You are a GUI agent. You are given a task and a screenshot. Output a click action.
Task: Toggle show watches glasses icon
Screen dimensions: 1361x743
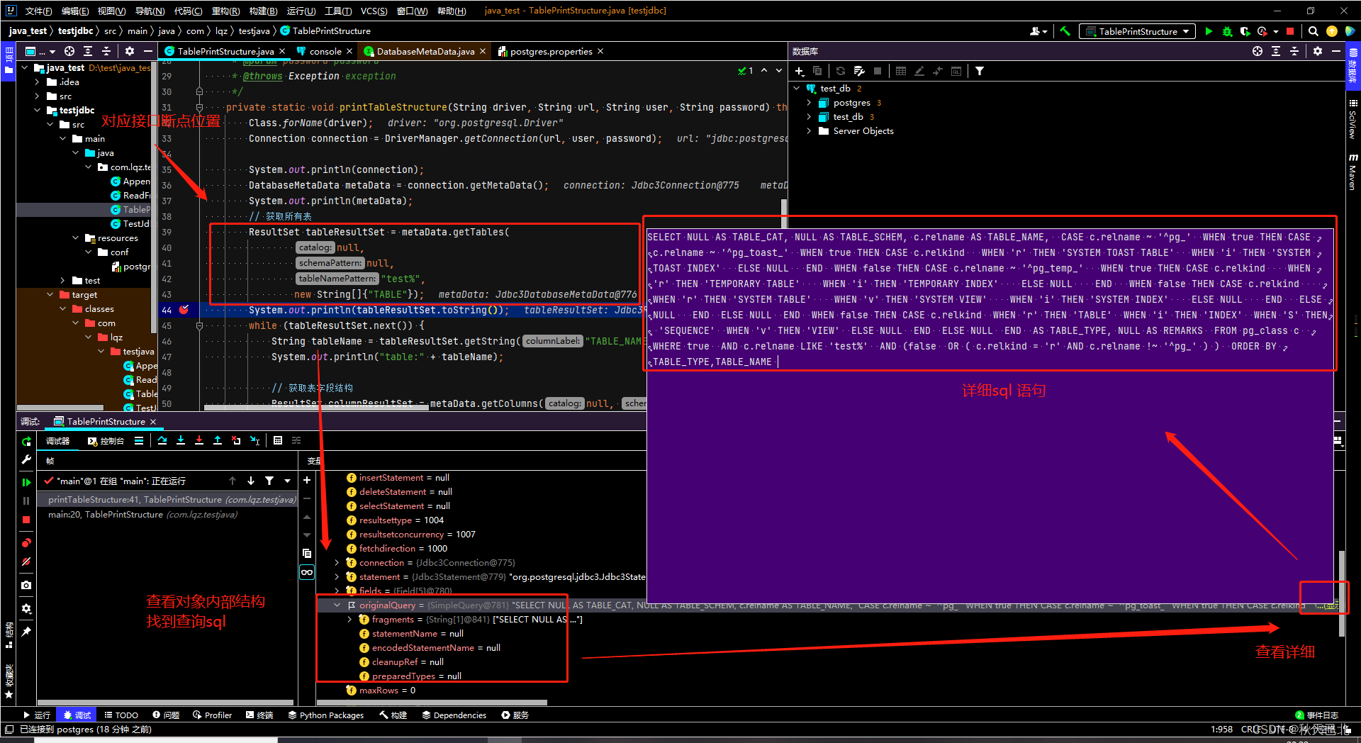(x=307, y=572)
